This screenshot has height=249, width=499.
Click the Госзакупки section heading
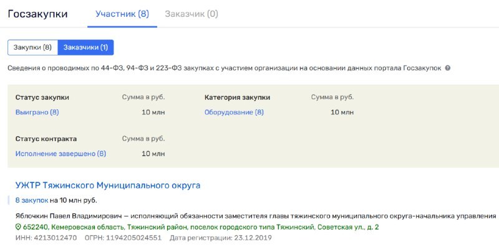37,14
